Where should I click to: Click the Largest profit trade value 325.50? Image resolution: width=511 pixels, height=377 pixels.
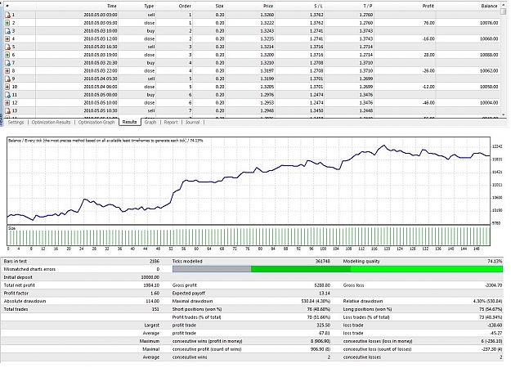point(323,325)
